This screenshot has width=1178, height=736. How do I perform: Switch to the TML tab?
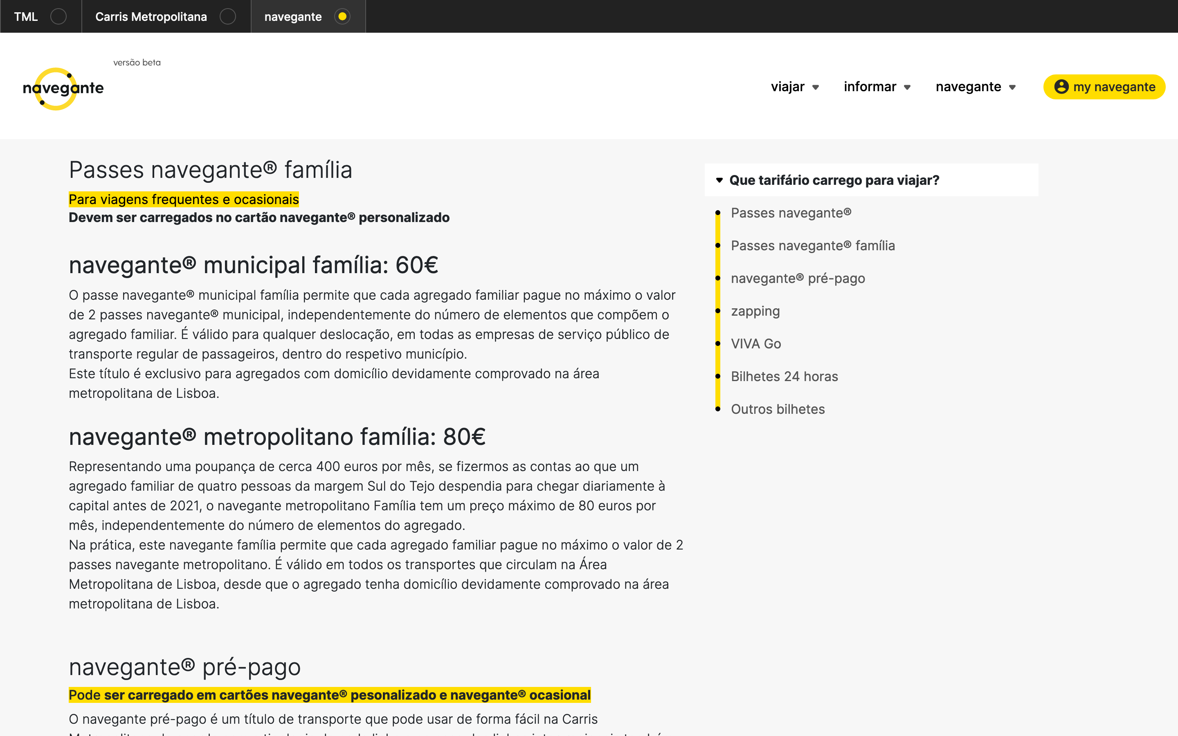(41, 16)
